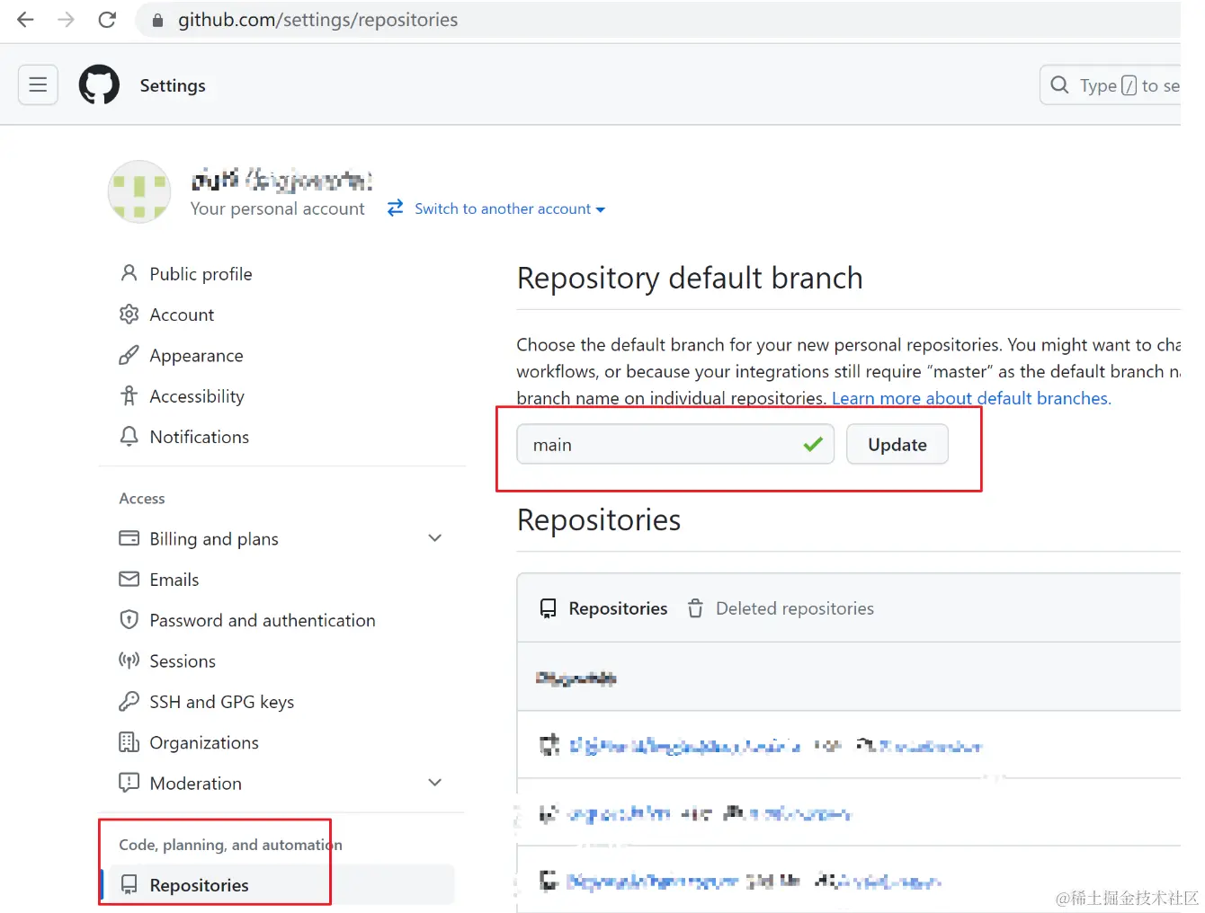1205x913 pixels.
Task: Expand Billing and plans section
Action: (x=435, y=538)
